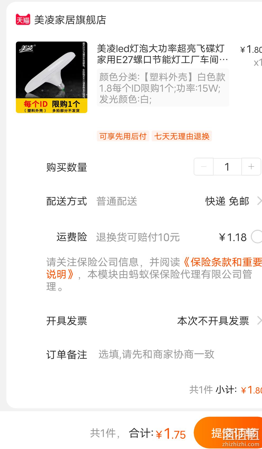Enable the 运费险 shipping insurance radio
The image size is (262, 449).
coord(256,237)
